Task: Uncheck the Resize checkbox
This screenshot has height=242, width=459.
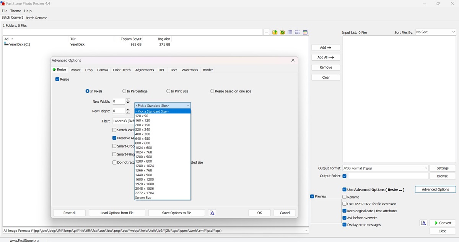Action: coord(57,79)
